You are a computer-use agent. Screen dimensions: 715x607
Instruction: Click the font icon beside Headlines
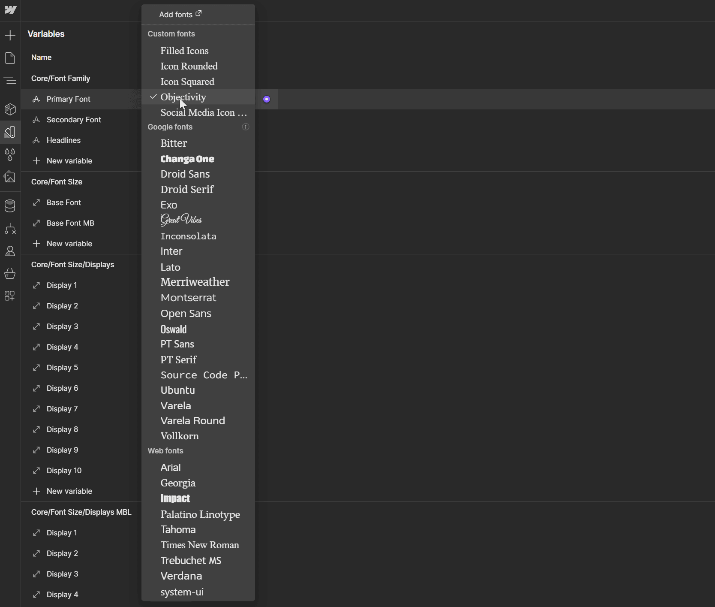[36, 140]
